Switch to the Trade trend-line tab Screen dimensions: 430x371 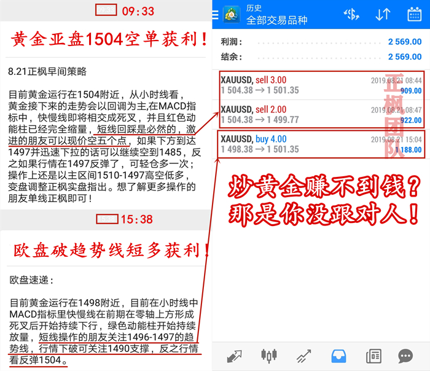pyautogui.click(x=303, y=356)
